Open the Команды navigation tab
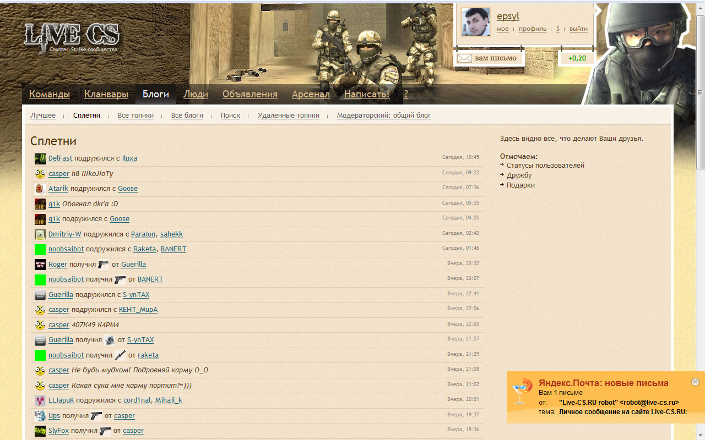Image resolution: width=705 pixels, height=440 pixels. [x=50, y=94]
